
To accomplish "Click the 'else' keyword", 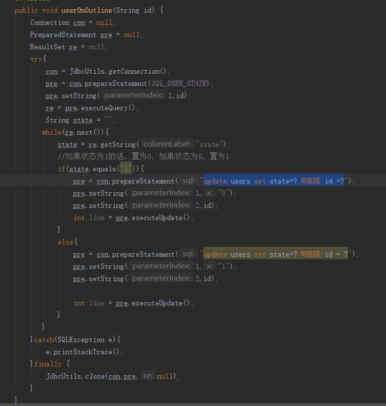I will pyautogui.click(x=65, y=242).
